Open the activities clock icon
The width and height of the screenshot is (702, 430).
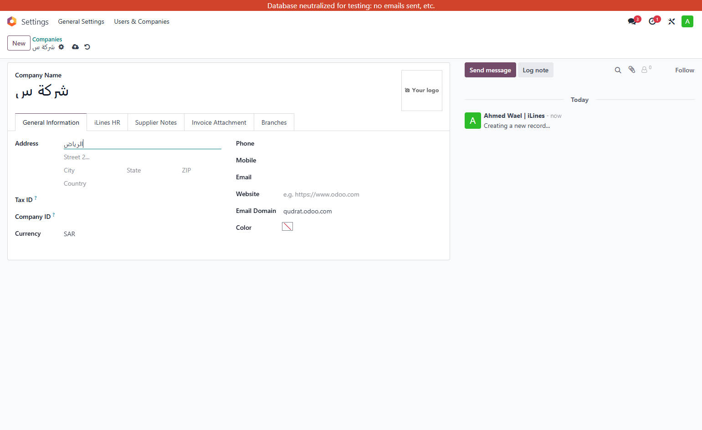pyautogui.click(x=652, y=21)
